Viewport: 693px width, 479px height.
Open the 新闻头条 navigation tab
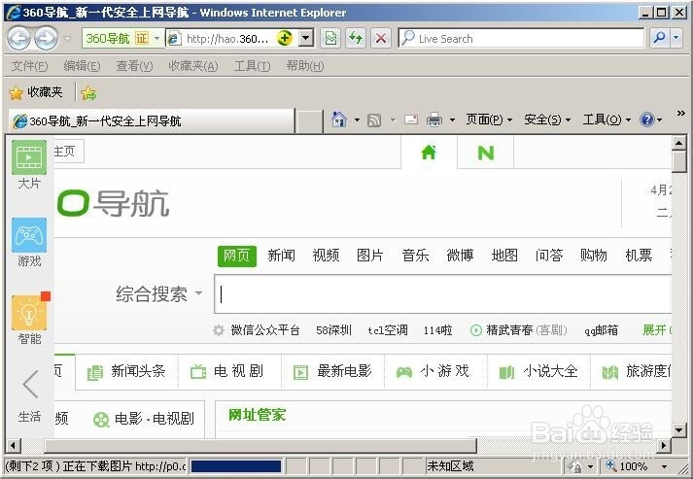127,371
